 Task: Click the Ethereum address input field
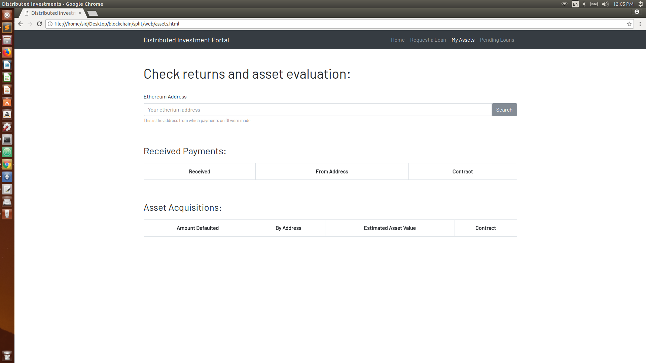(x=317, y=110)
